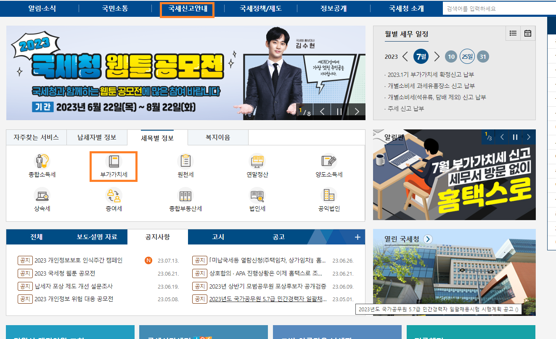Switch to 자주찾는 서비스 tab
The image size is (556, 339).
point(36,137)
